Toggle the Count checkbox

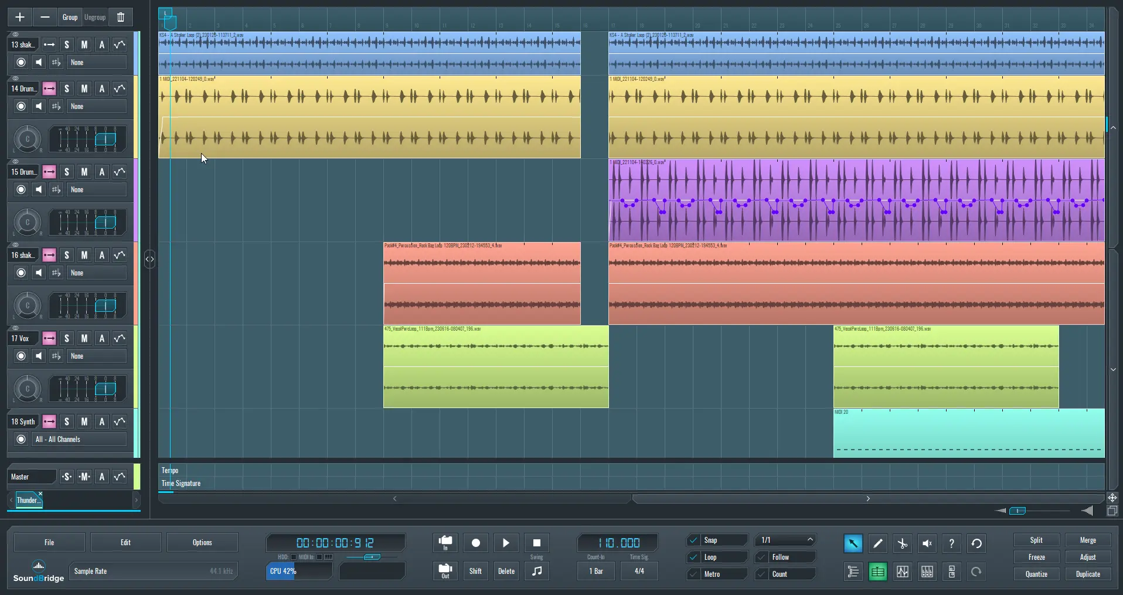[761, 574]
